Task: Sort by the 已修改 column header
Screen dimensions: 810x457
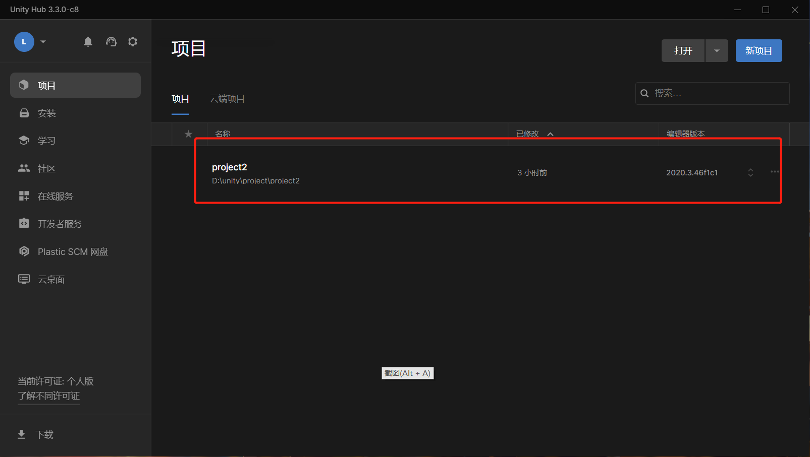Action: 527,134
